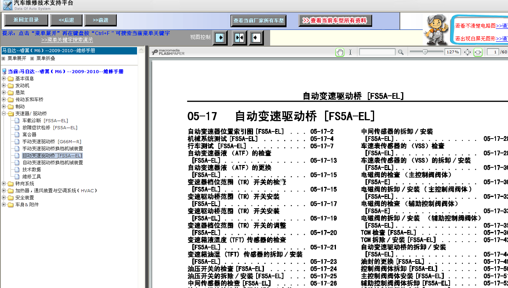Click TOC entry 机械系统测试 [FS5A-EL]
The height and width of the screenshot is (288, 508).
click(223, 139)
